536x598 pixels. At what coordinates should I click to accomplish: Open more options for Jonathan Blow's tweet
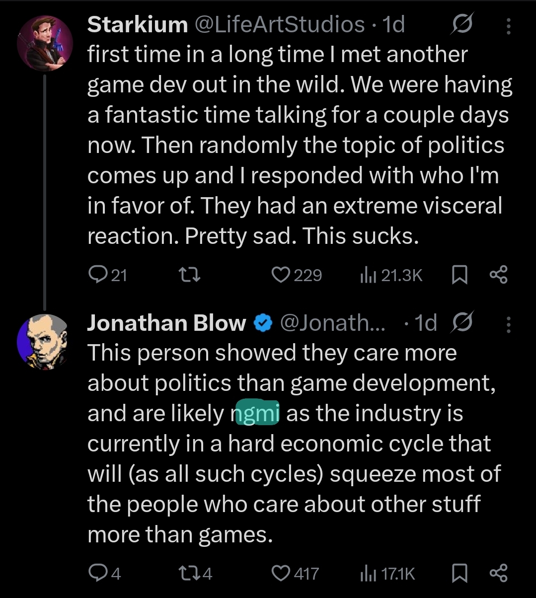click(x=508, y=324)
